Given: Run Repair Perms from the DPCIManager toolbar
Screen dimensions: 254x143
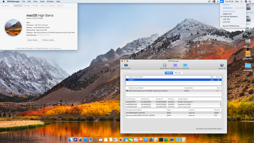Looking at the screenshot, I should (164, 65).
